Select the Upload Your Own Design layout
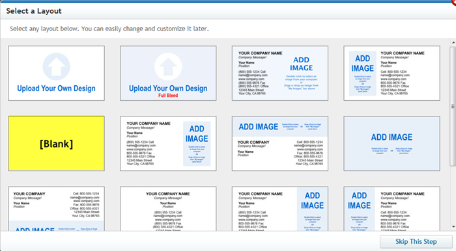This screenshot has width=456, height=251. (x=57, y=73)
